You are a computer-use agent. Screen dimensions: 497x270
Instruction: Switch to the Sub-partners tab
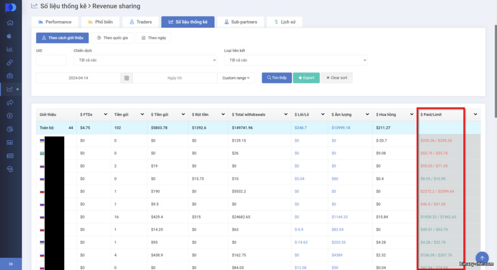[x=241, y=22]
